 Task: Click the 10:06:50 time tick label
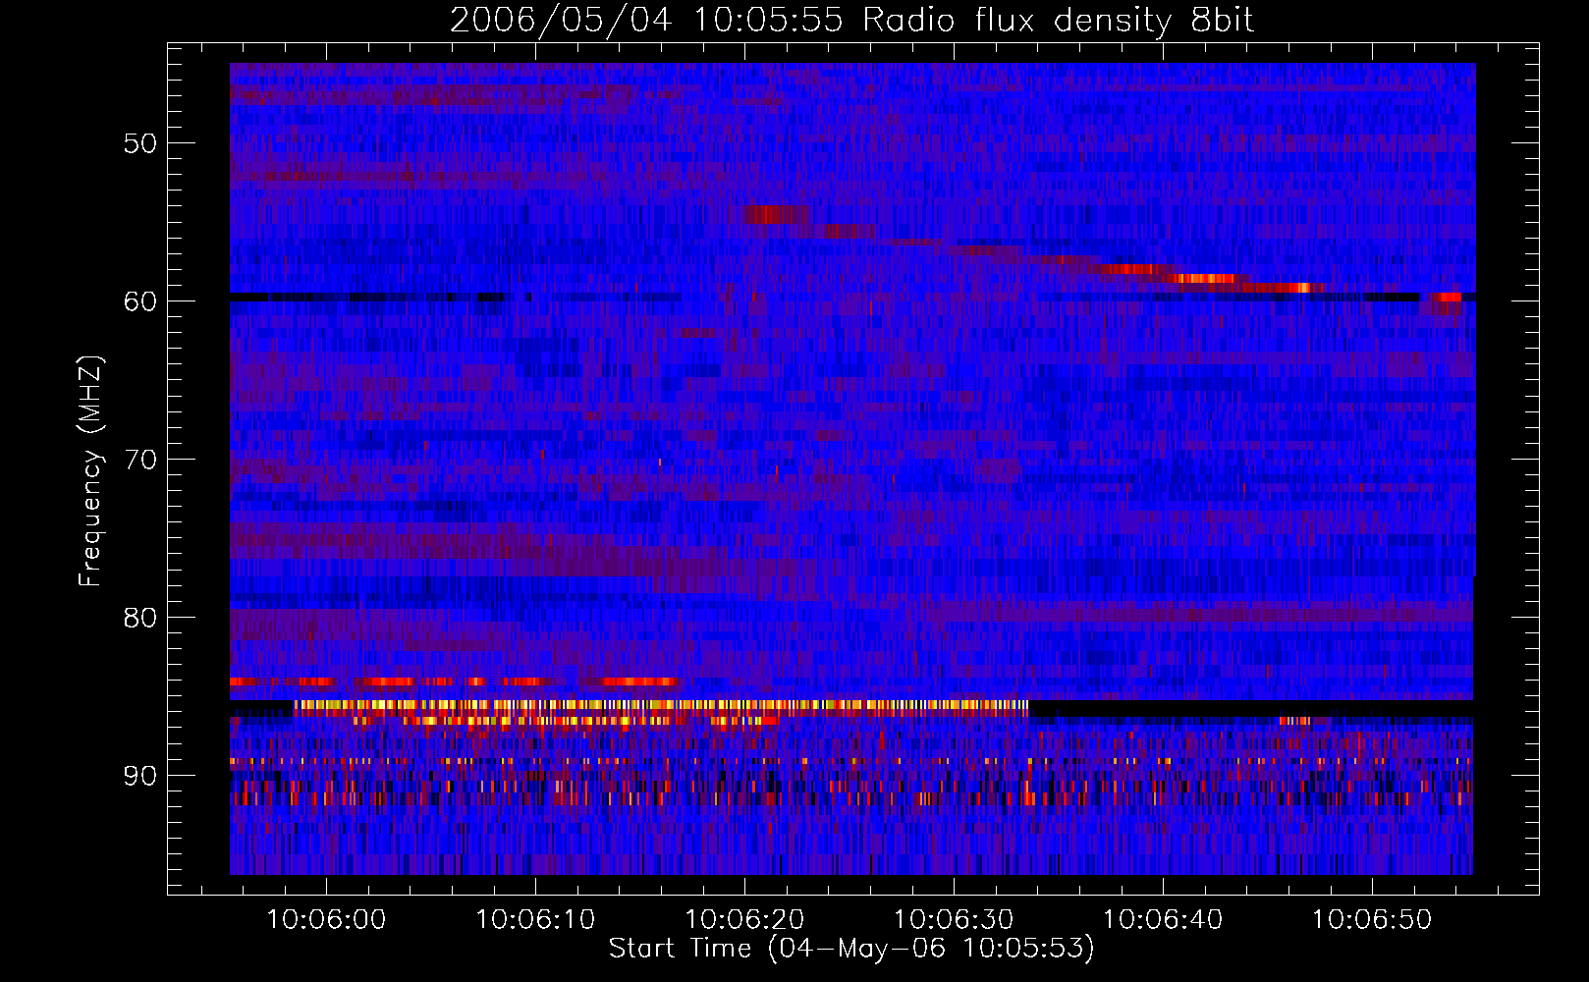(x=1372, y=920)
